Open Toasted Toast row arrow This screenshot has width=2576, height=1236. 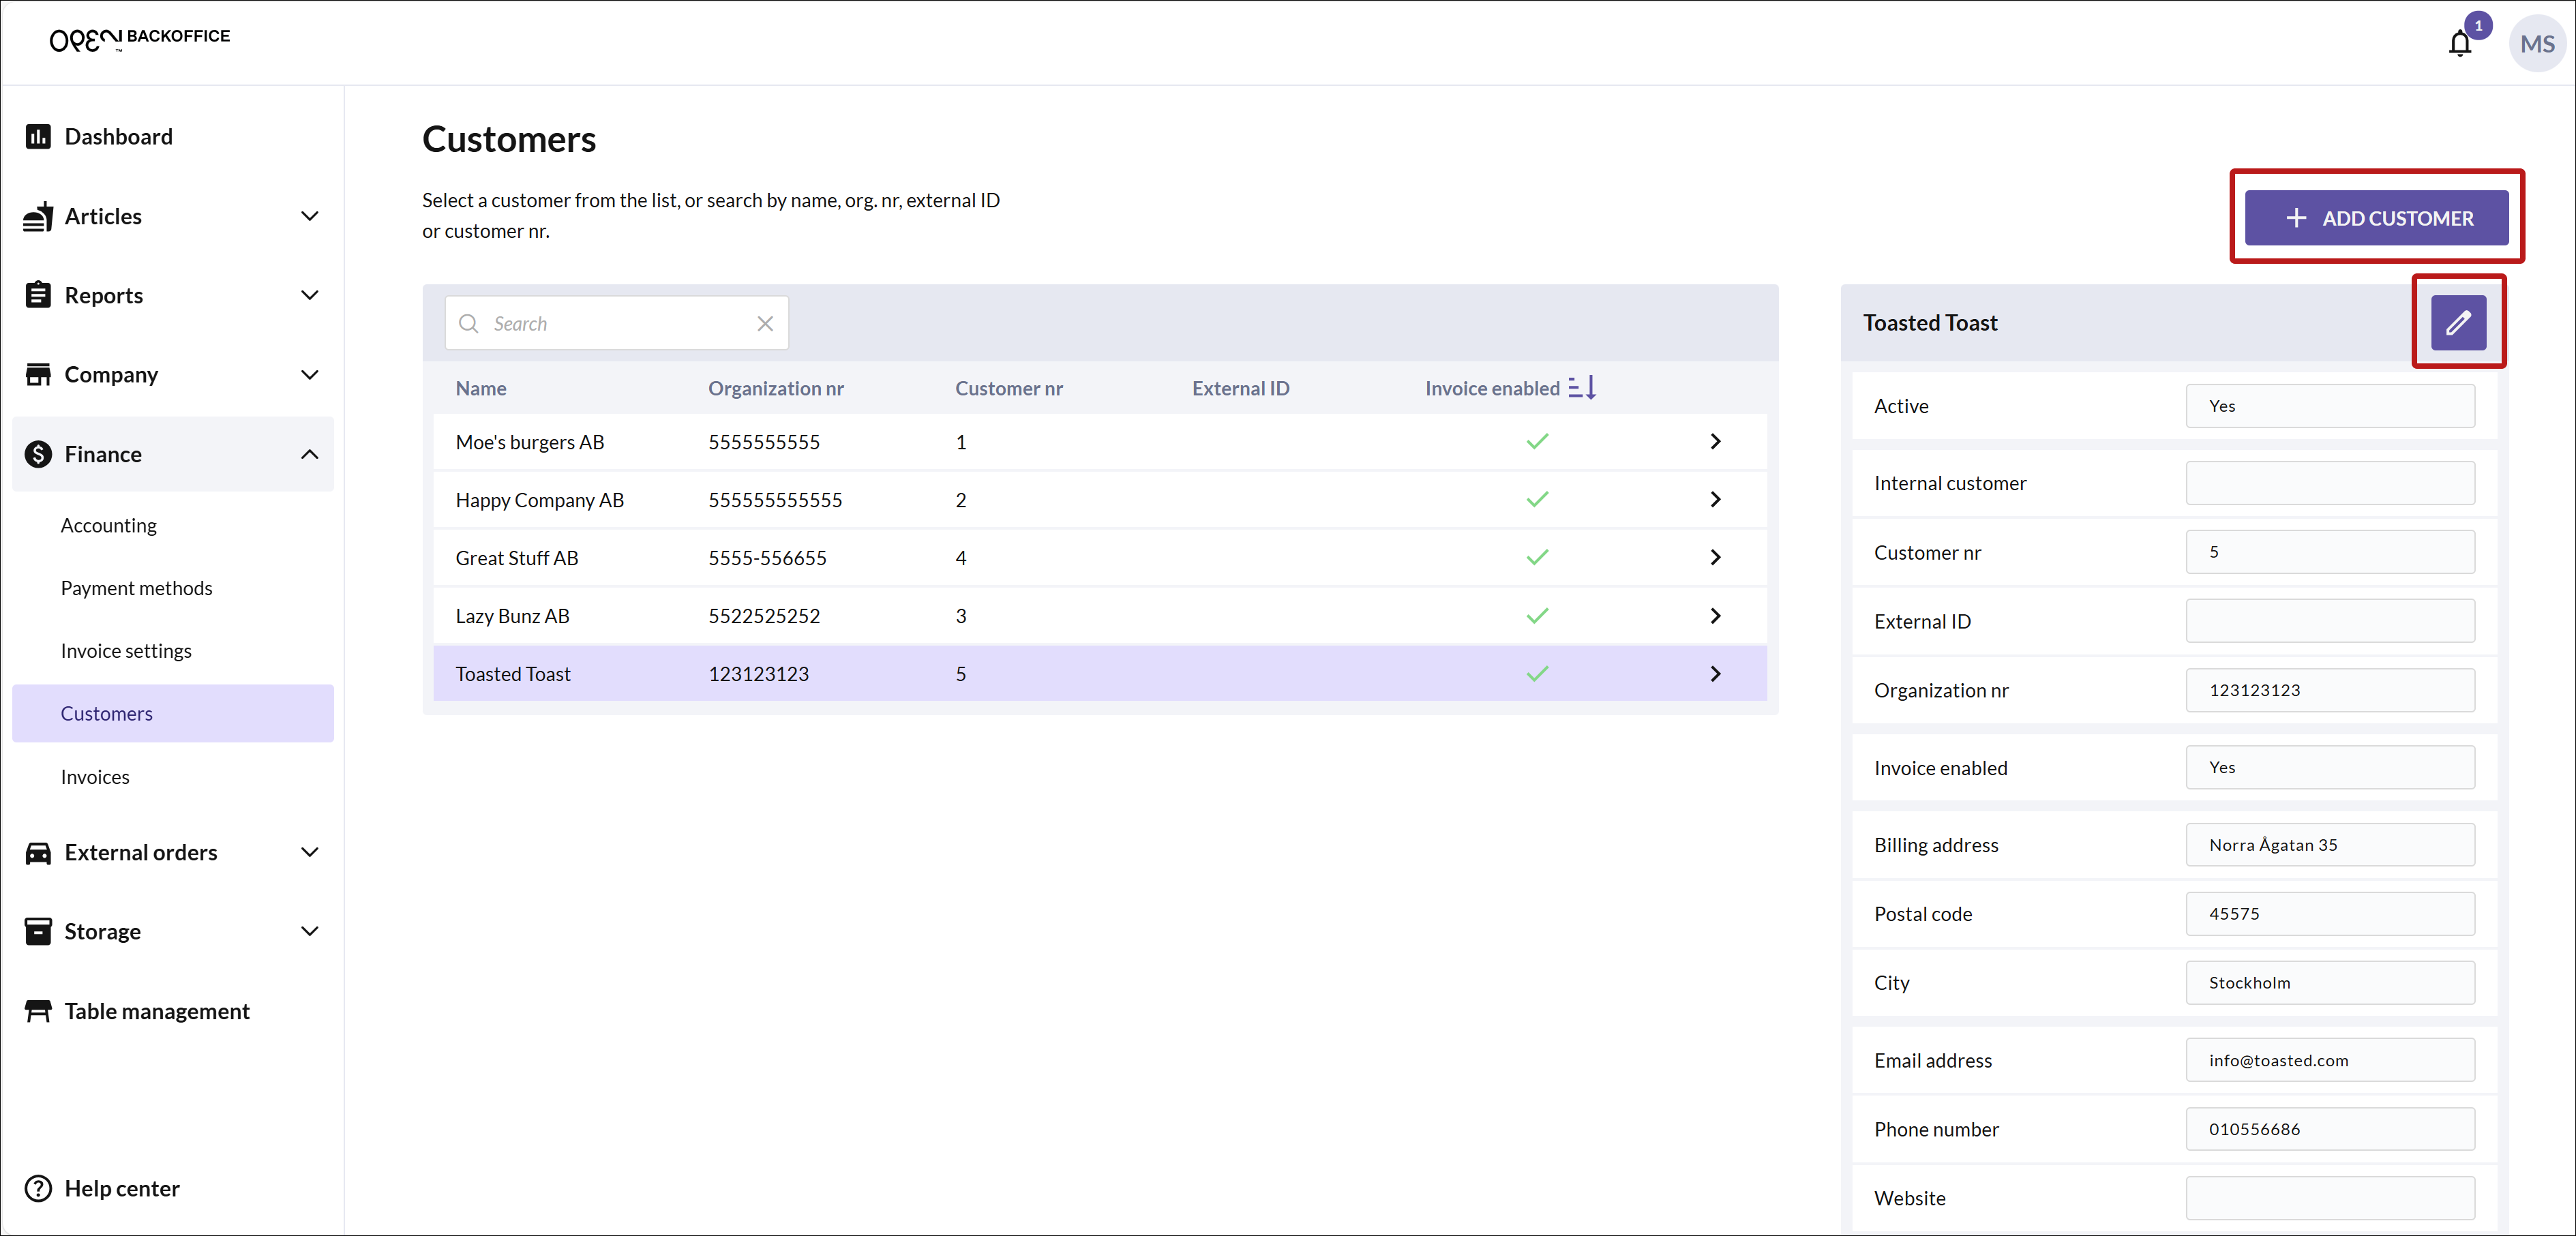tap(1715, 673)
